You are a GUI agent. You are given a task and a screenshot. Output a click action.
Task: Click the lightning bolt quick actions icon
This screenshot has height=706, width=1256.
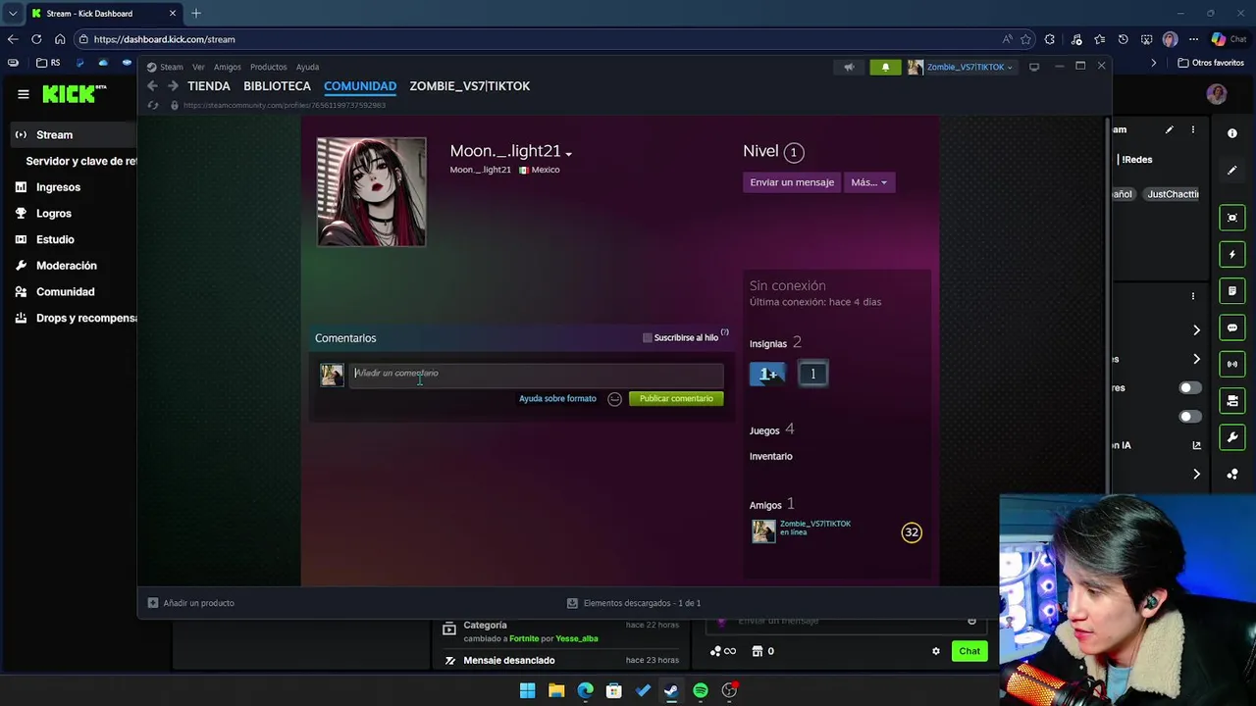1232,254
